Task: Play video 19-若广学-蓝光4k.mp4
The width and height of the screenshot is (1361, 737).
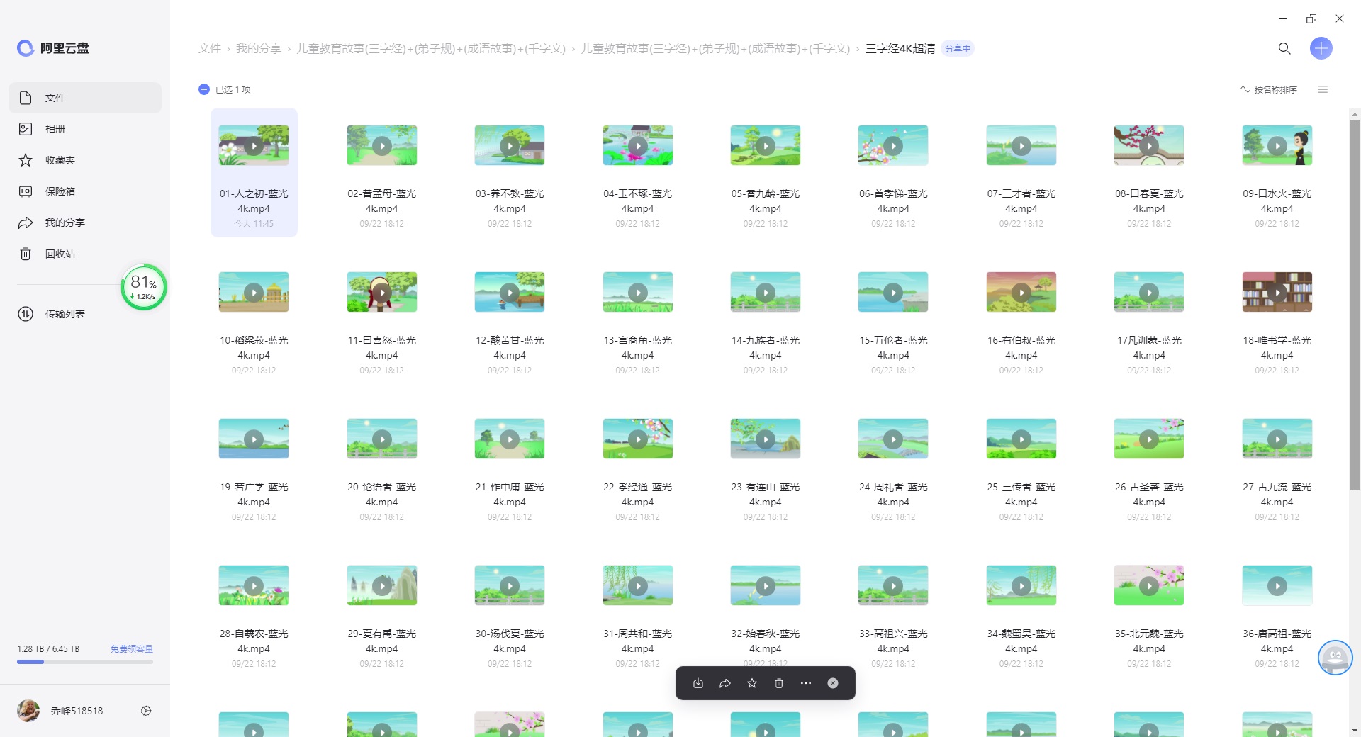Action: 254,439
